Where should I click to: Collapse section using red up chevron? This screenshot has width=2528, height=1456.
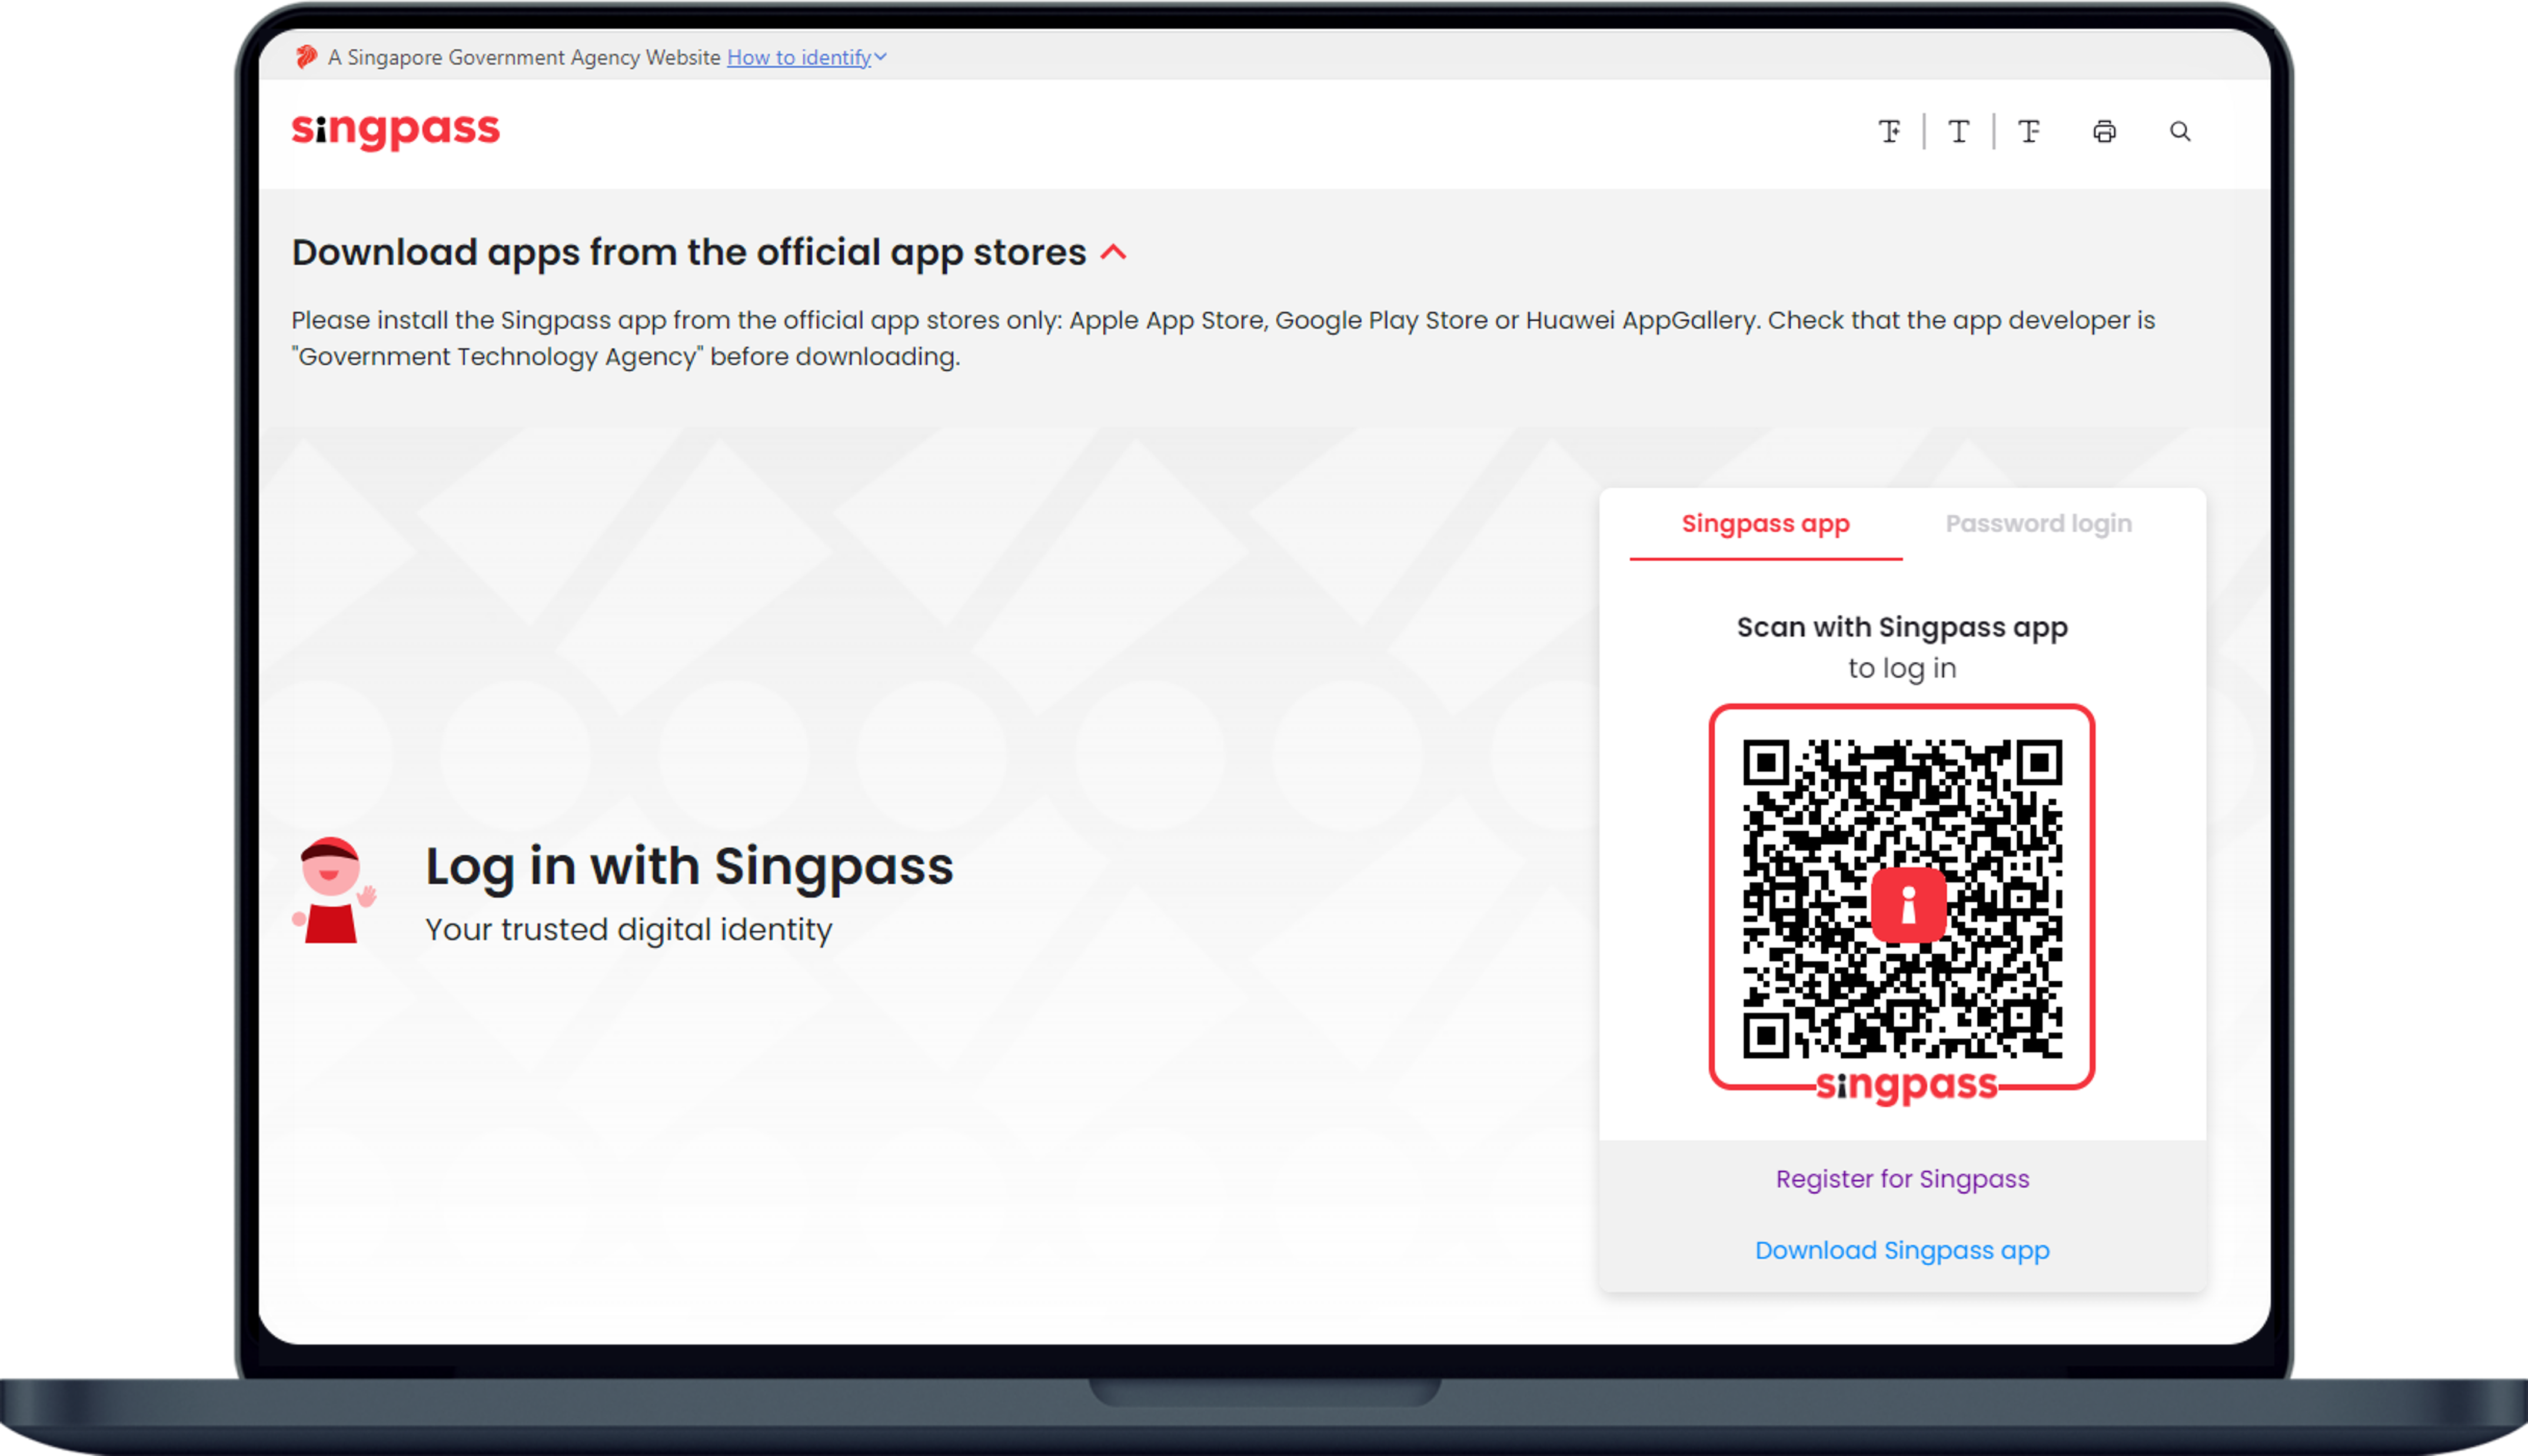1113,253
